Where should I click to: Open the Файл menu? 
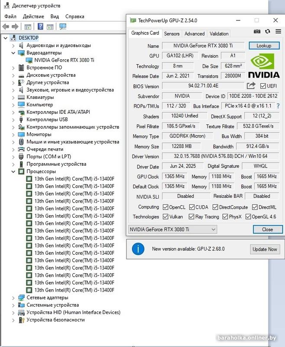(10, 16)
